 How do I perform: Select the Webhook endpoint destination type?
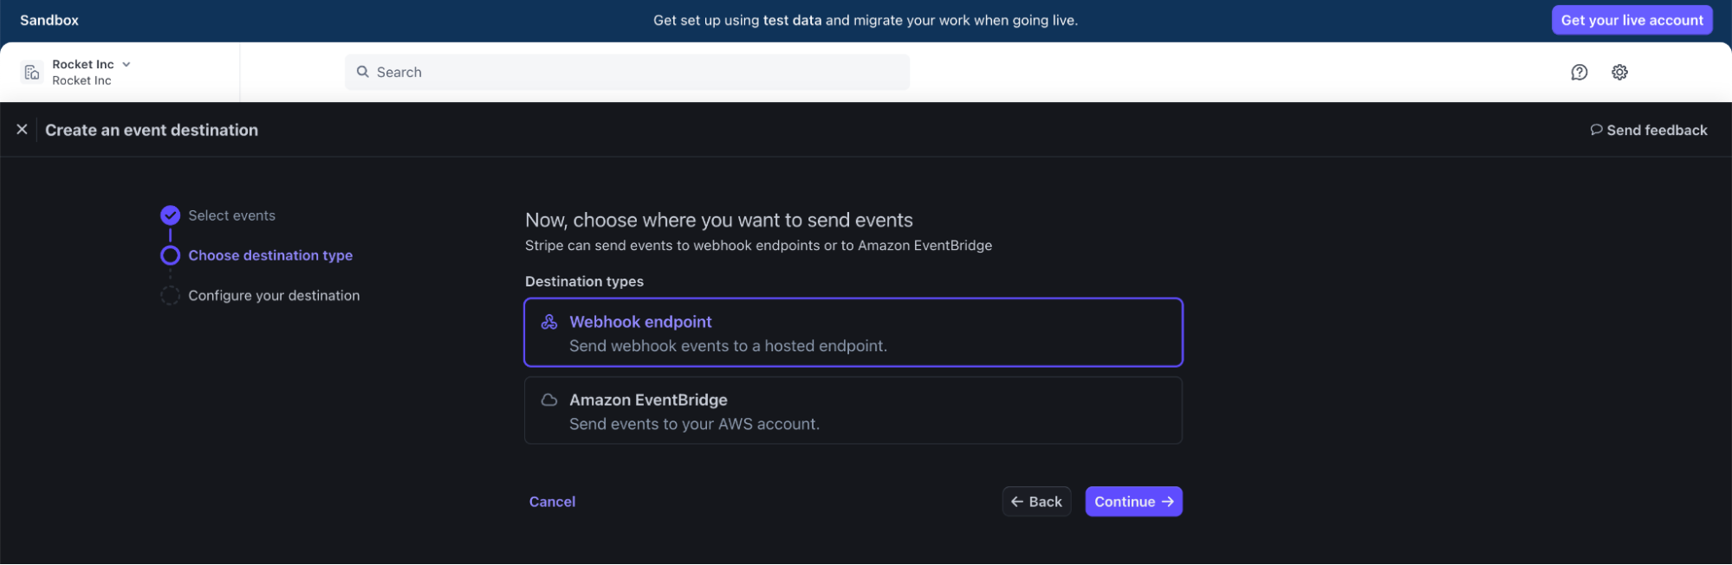[x=853, y=333]
